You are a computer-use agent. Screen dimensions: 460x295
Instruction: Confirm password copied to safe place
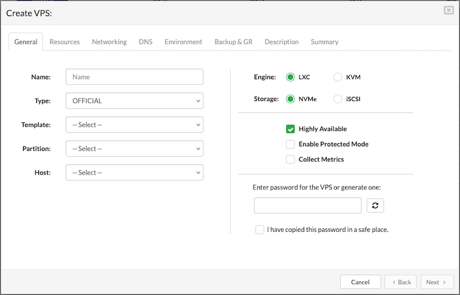pyautogui.click(x=260, y=230)
